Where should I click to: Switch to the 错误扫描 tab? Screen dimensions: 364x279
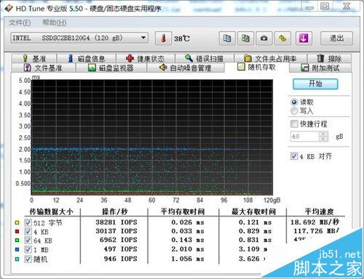(x=205, y=58)
